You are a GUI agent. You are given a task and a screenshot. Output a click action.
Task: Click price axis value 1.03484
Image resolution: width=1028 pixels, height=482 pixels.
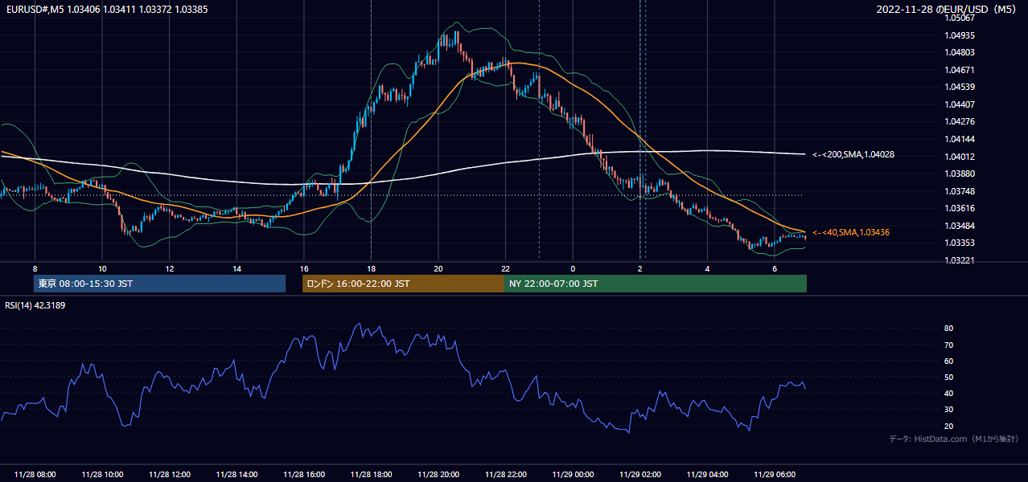[x=959, y=226]
